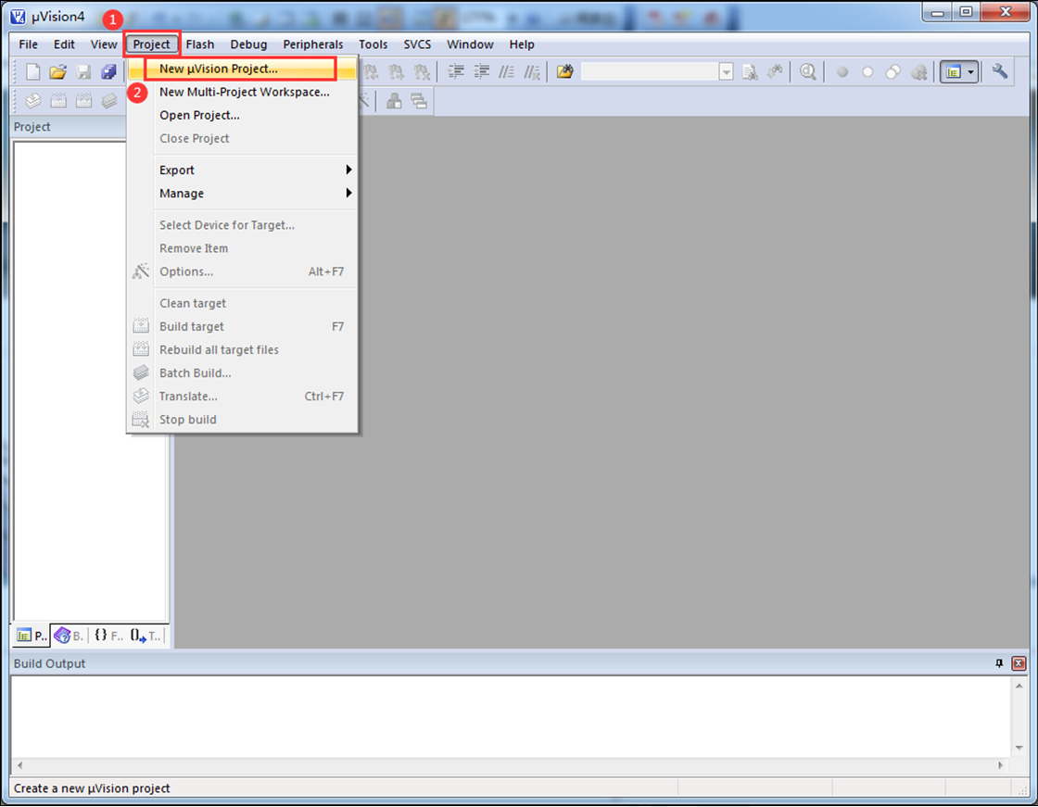The image size is (1038, 807).
Task: Start debug session with magnifier icon
Action: tap(807, 71)
